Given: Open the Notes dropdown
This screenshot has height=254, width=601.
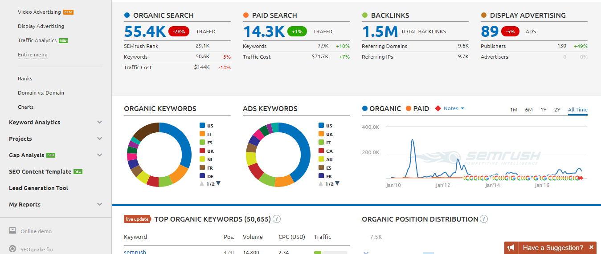Looking at the screenshot, I should click(454, 108).
